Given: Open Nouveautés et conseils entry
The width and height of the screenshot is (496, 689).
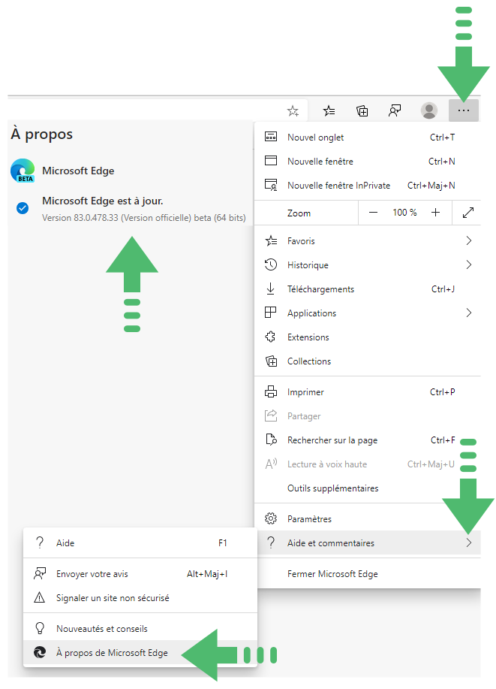Looking at the screenshot, I should coord(140,629).
